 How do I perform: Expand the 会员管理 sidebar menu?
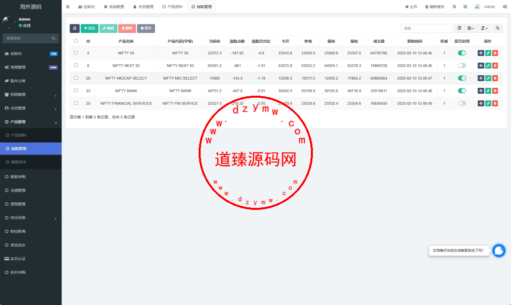tap(30, 108)
